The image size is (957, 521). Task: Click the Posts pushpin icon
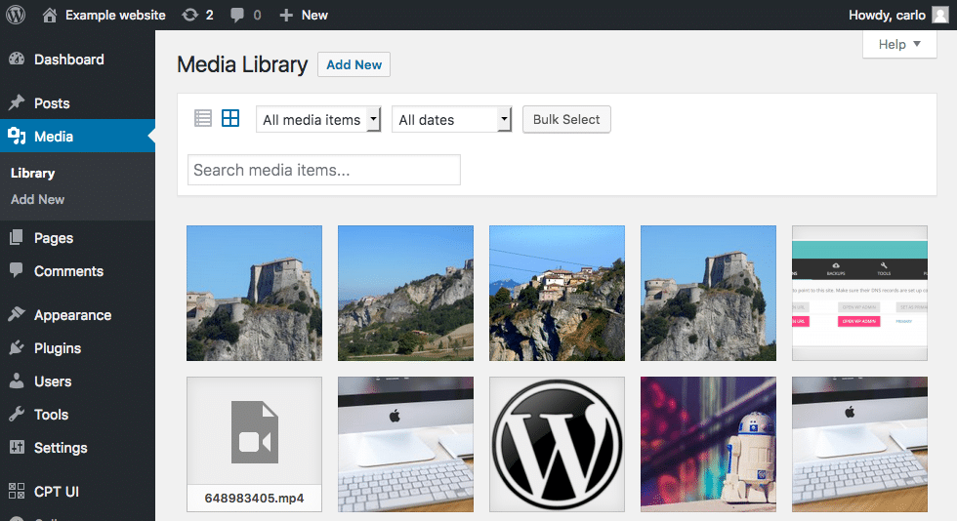tap(18, 102)
